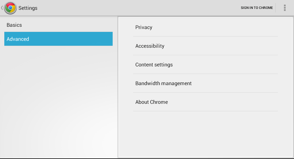This screenshot has height=159, width=294.
Task: Open About Chrome
Action: pos(205,102)
